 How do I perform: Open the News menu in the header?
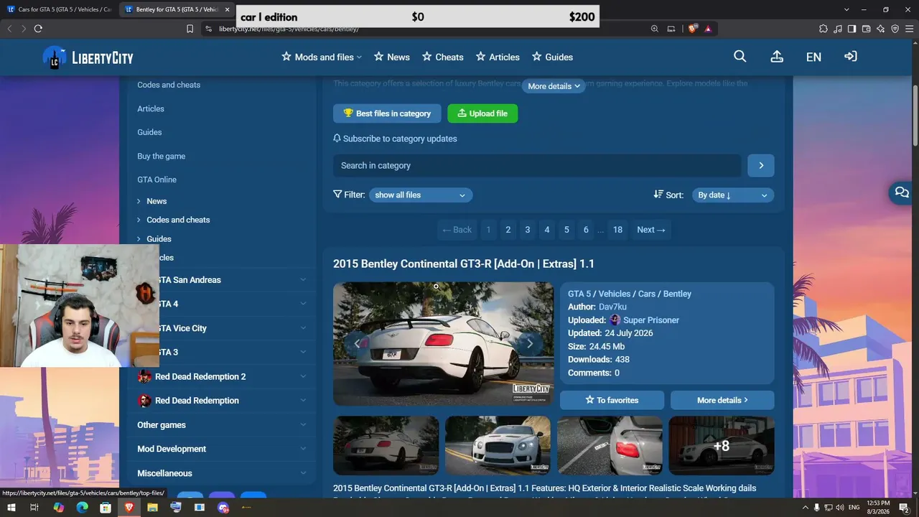pos(391,57)
